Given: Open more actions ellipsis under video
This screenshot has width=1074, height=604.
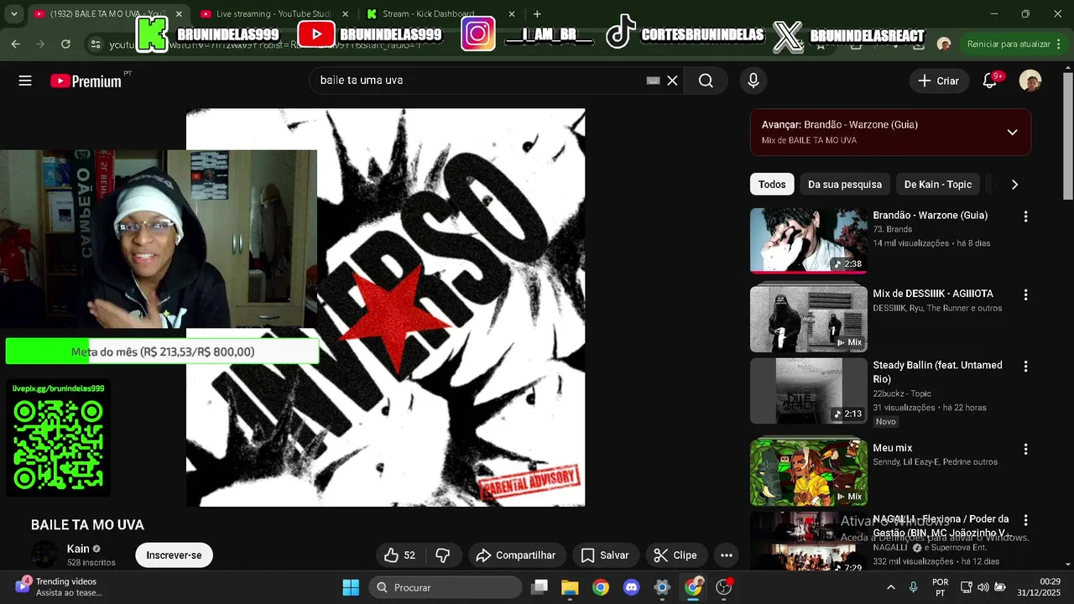Looking at the screenshot, I should (727, 555).
